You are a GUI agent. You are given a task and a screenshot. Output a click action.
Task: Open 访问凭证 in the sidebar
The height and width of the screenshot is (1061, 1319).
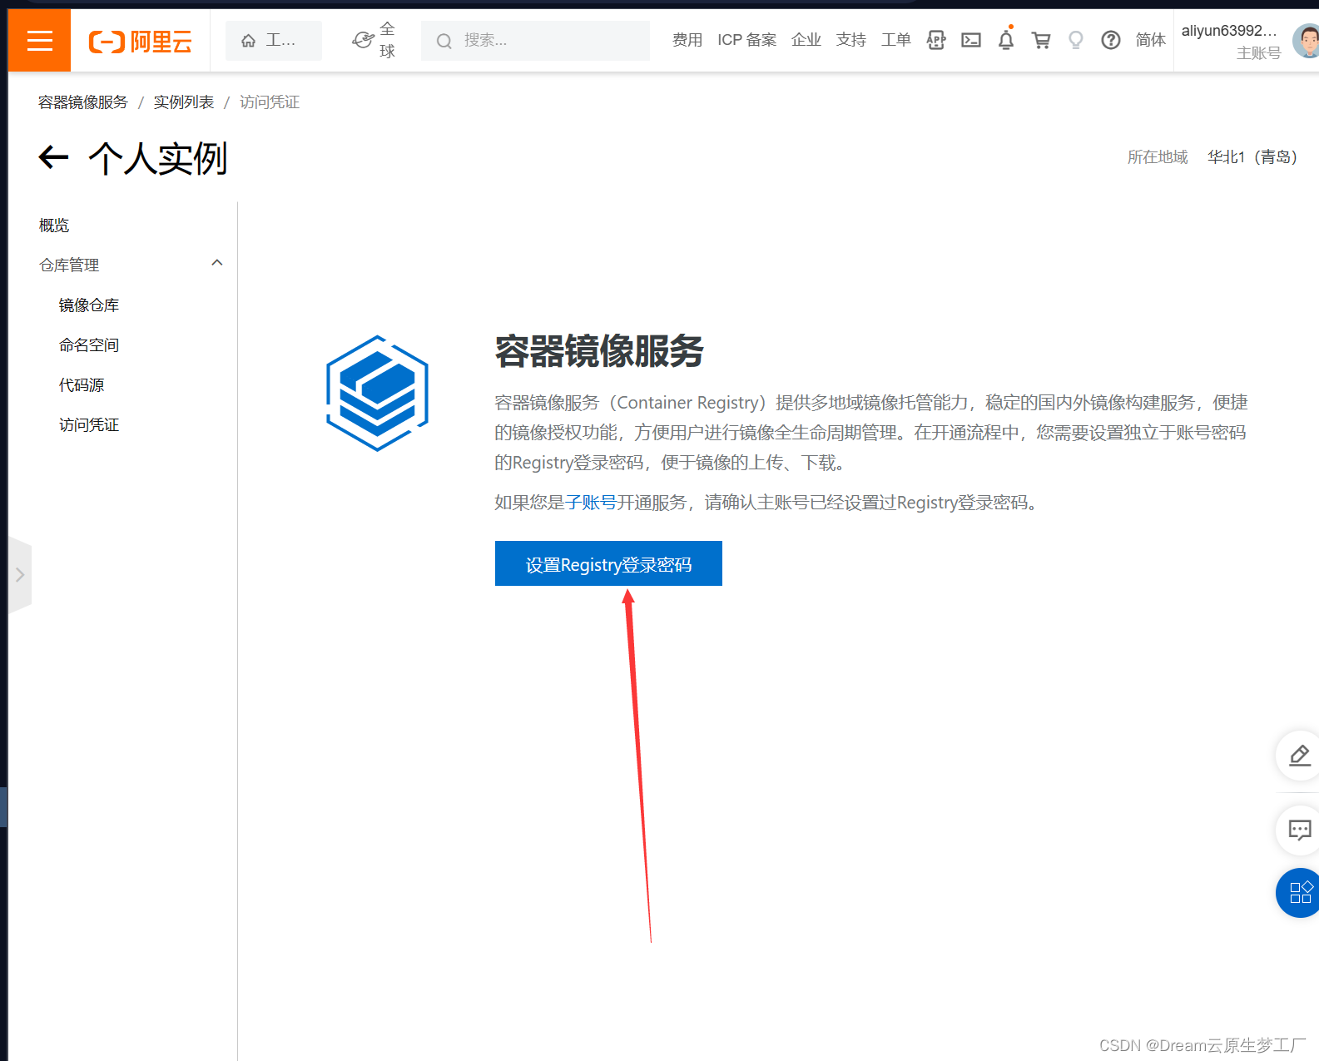point(89,425)
